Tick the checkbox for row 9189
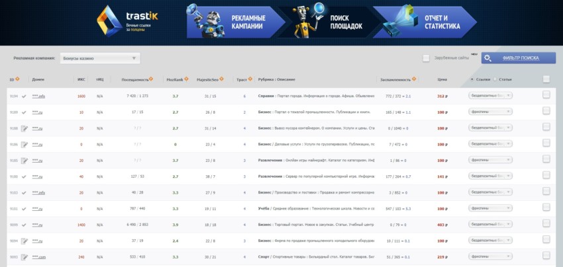563x267 pixels. point(546,111)
